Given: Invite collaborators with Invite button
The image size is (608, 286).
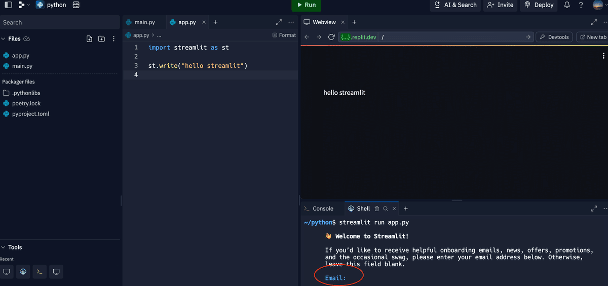Looking at the screenshot, I should coord(500,5).
